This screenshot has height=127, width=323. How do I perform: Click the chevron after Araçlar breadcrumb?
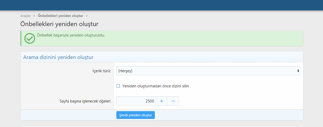[34, 16]
